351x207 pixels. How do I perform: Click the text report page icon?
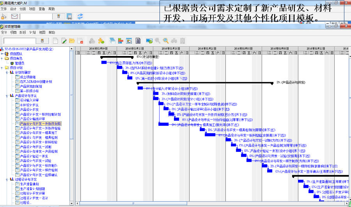[138, 40]
